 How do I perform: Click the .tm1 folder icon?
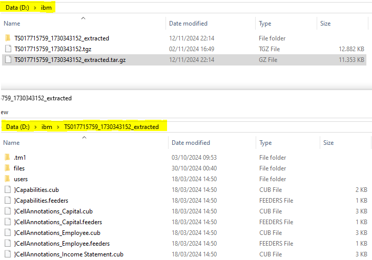pos(7,157)
